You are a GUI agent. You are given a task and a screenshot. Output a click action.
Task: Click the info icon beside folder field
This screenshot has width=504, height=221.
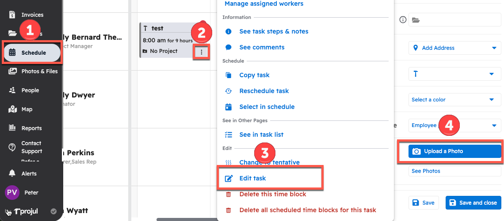click(402, 19)
